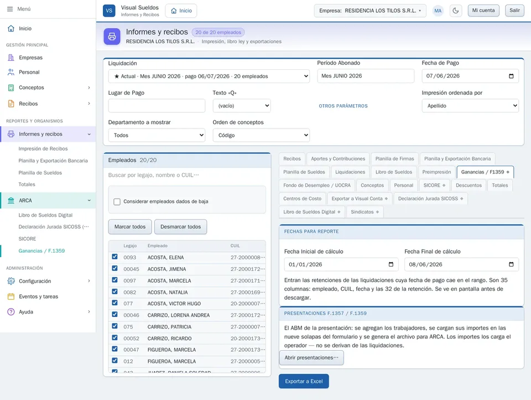Click the Ayuda question mark icon

point(11,312)
